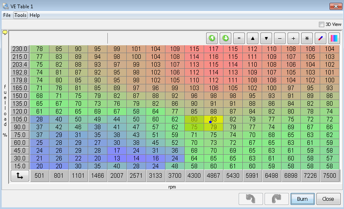
Task: Click the asterisk multiply button
Action: (307, 38)
